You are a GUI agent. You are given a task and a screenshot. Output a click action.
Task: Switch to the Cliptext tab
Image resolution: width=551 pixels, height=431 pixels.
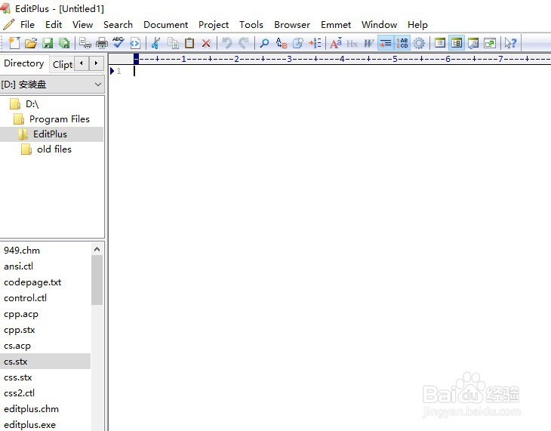pos(62,64)
